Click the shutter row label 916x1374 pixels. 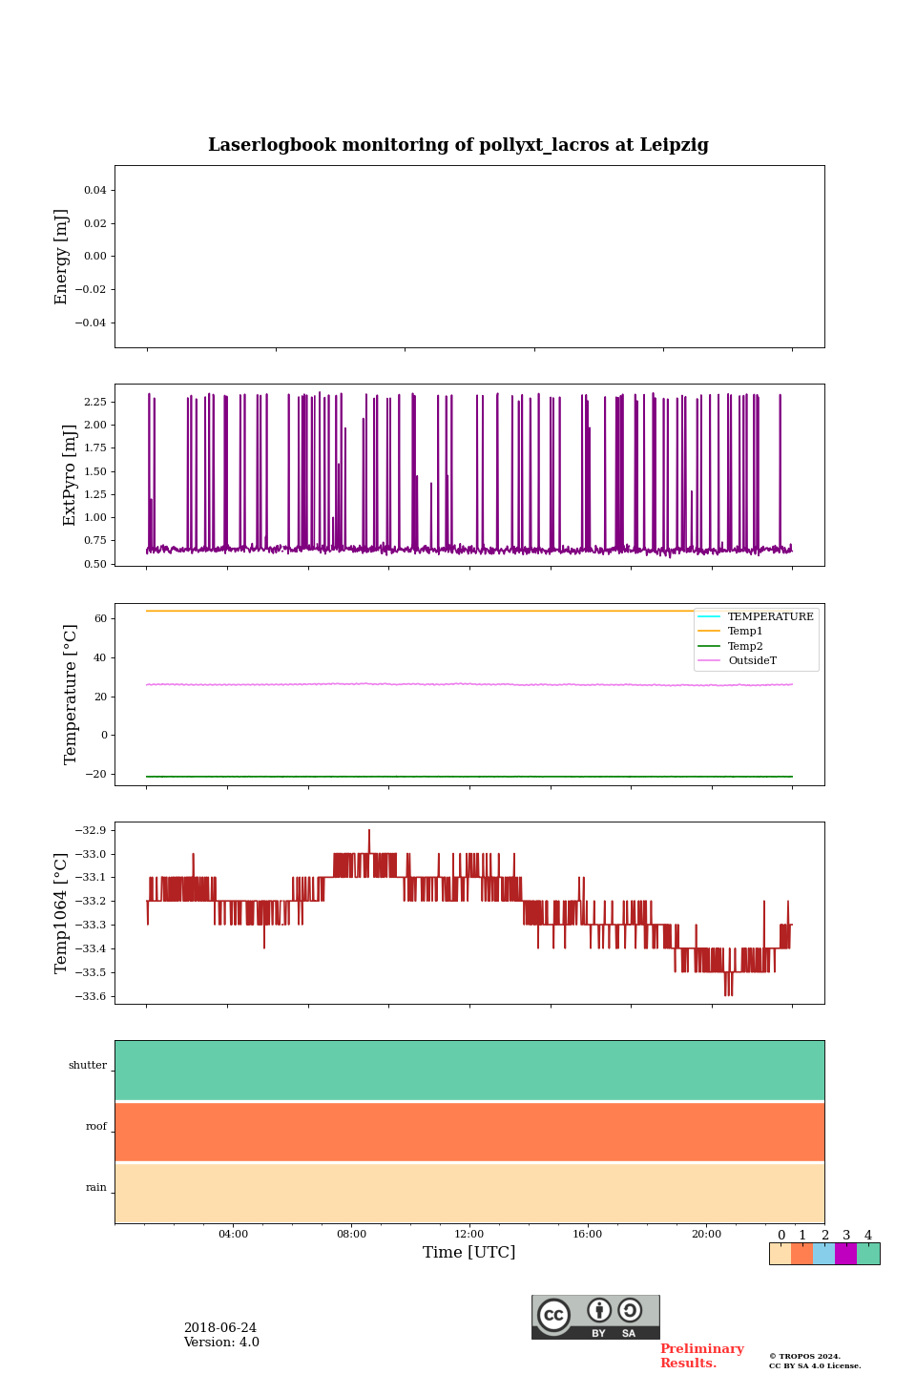(x=88, y=1066)
